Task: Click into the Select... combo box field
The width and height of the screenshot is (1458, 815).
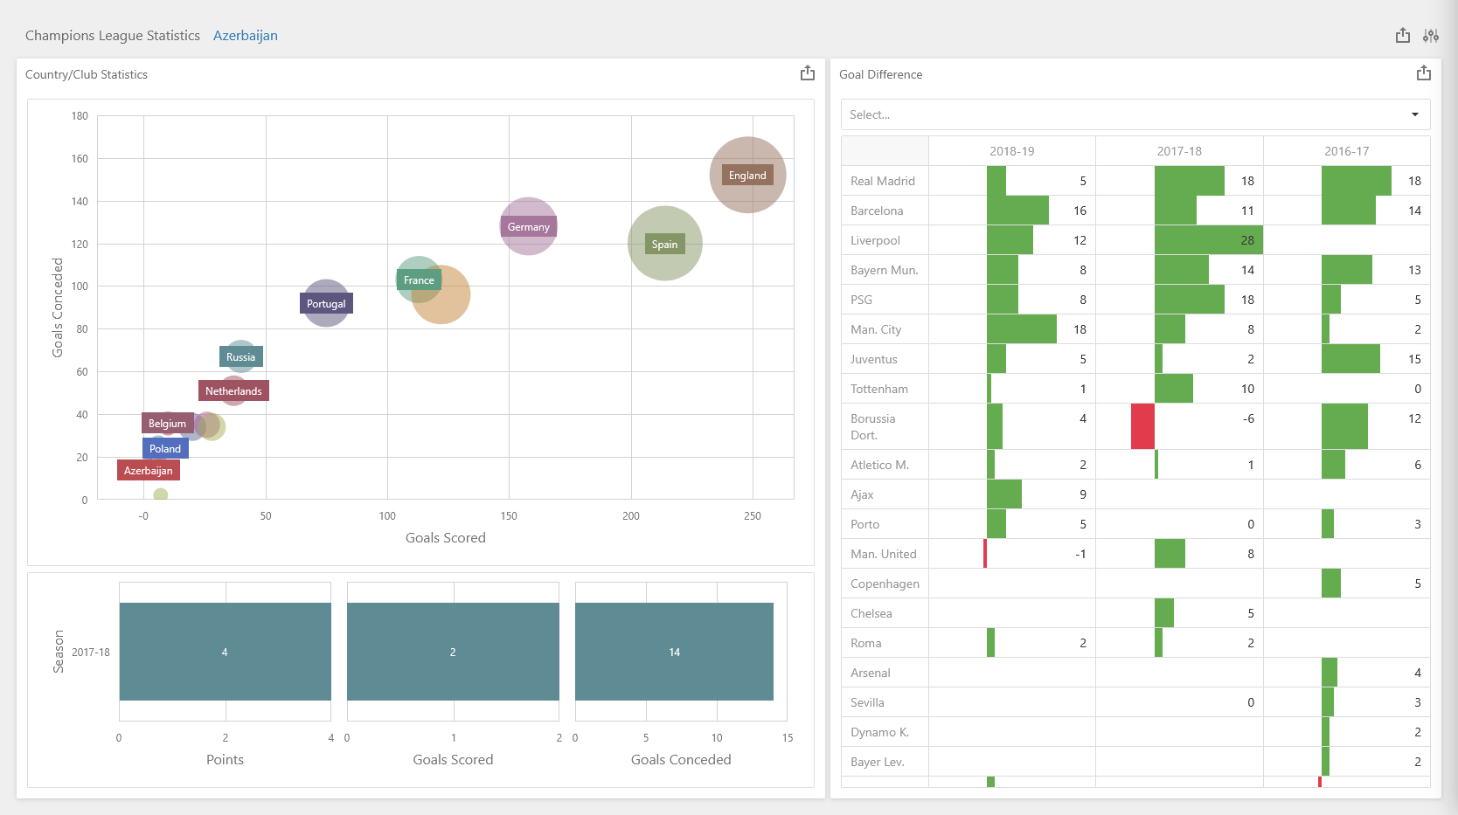Action: click(1119, 114)
